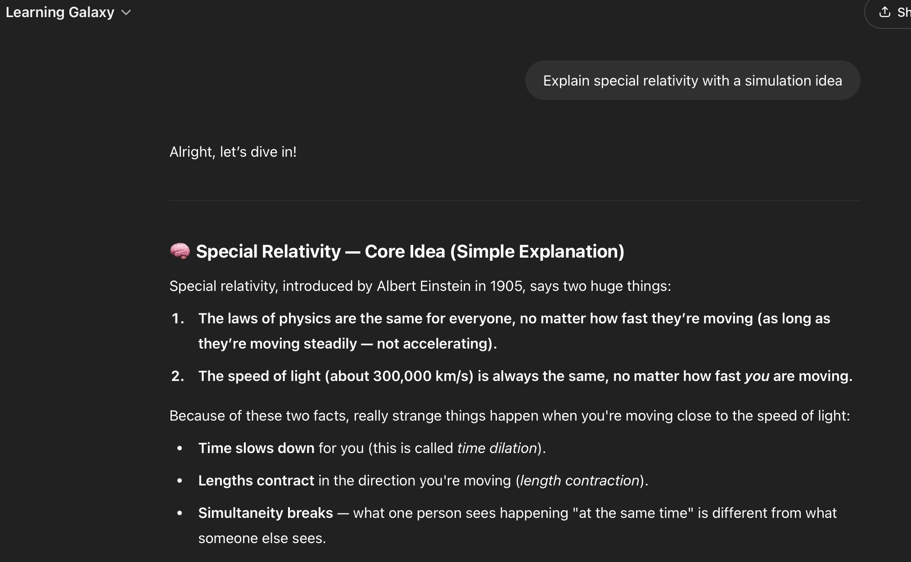Screen dimensions: 911x562
Task: Click the share upload icon
Action: click(884, 12)
